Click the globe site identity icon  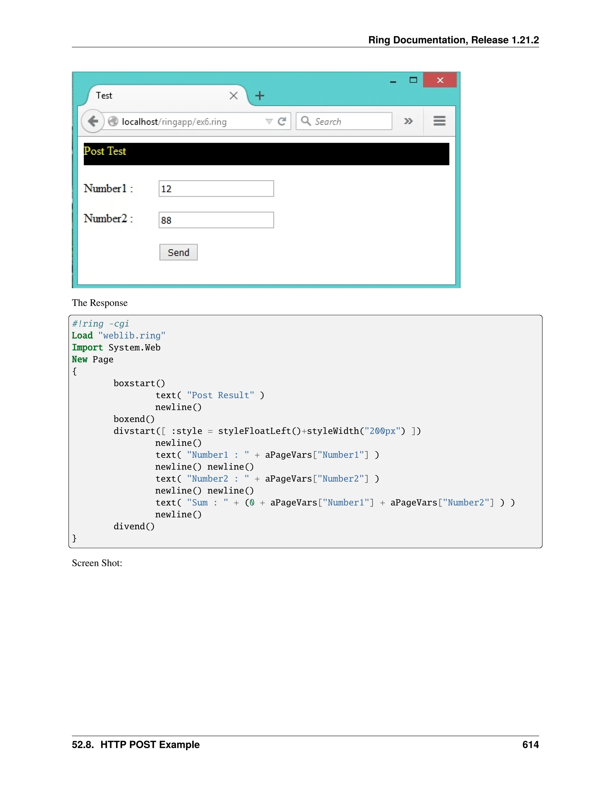(x=113, y=121)
